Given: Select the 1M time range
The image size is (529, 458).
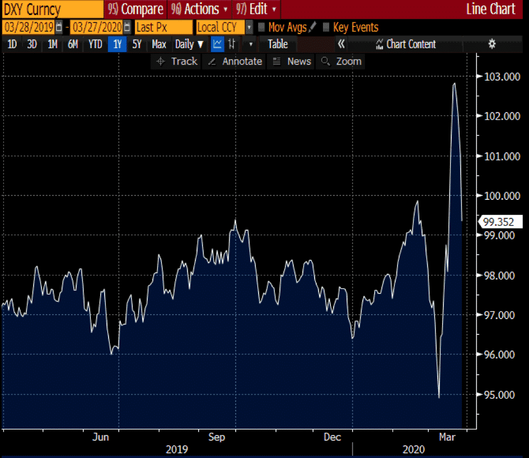Looking at the screenshot, I should point(52,44).
